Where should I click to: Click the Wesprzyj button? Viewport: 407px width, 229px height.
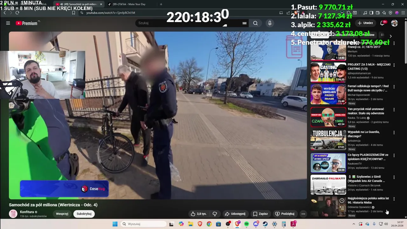[x=62, y=214]
